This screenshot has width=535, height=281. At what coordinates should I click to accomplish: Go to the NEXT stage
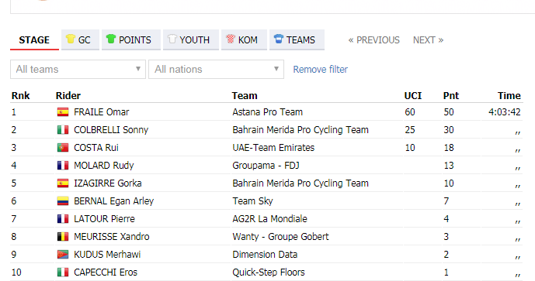tap(428, 40)
